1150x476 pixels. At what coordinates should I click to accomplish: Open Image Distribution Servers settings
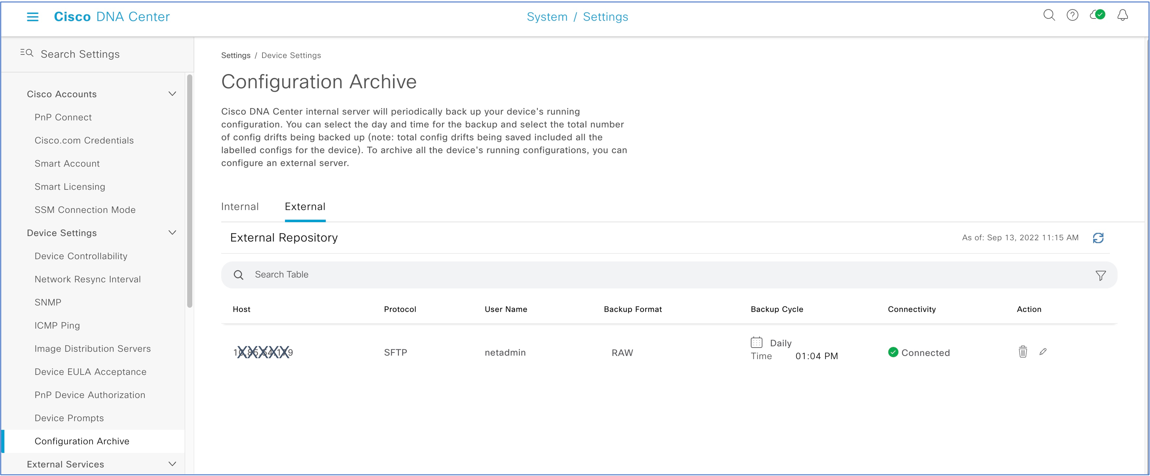click(93, 349)
